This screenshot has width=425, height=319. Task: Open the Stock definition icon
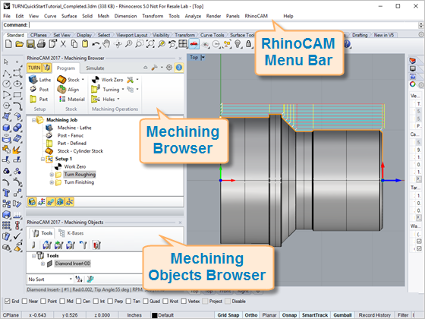[61, 80]
